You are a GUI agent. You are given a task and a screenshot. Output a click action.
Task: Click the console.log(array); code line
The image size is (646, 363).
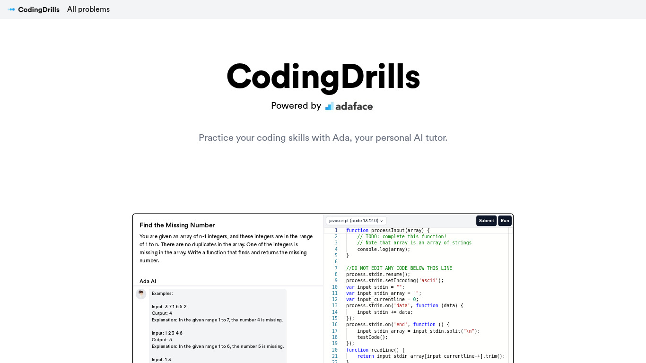384,250
